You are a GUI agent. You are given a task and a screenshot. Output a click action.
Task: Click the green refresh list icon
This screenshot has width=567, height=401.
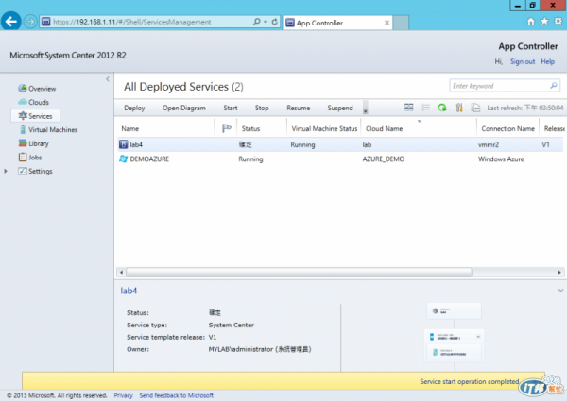click(x=442, y=108)
